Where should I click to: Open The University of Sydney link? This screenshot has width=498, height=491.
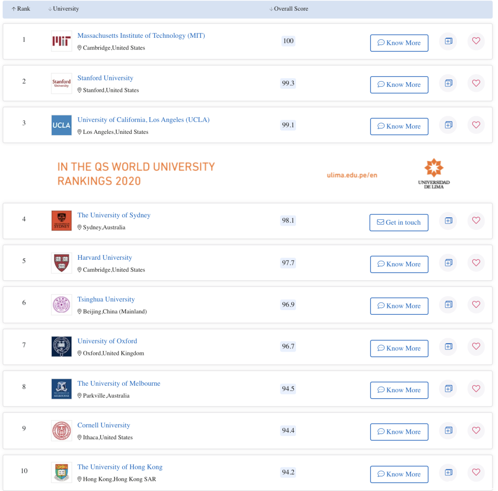coord(114,215)
